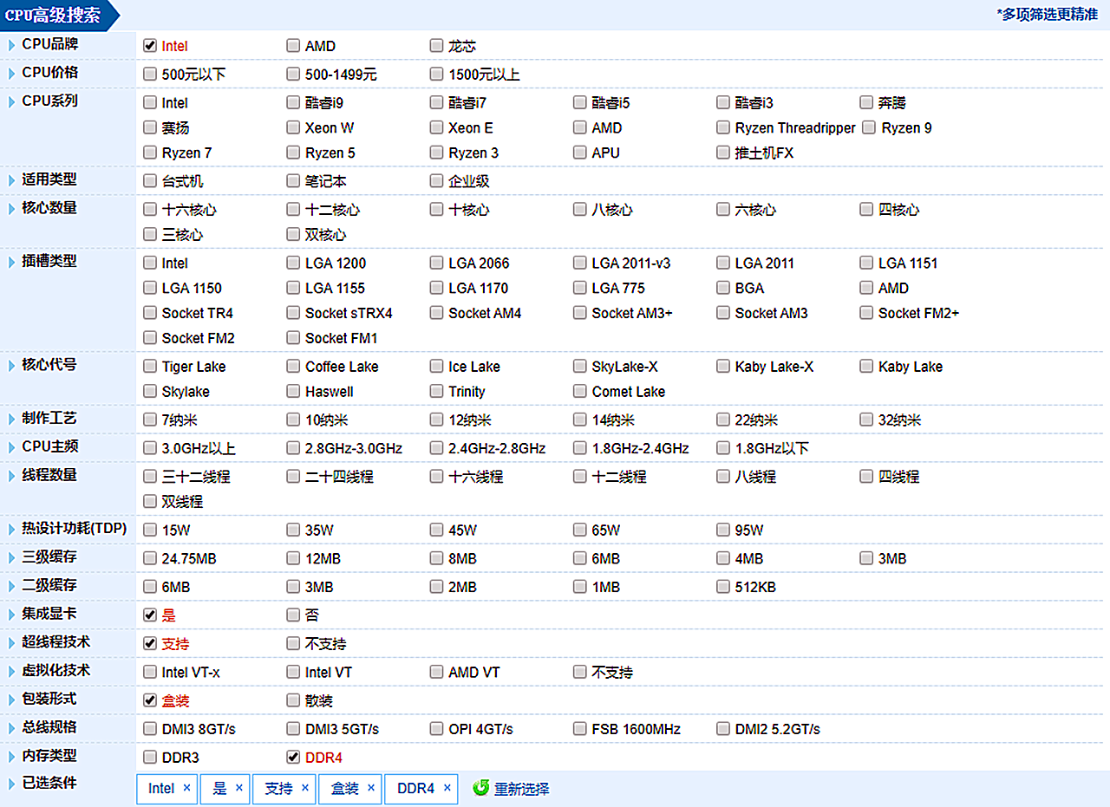
Task: Click the 重新选择 reset link
Action: (521, 789)
